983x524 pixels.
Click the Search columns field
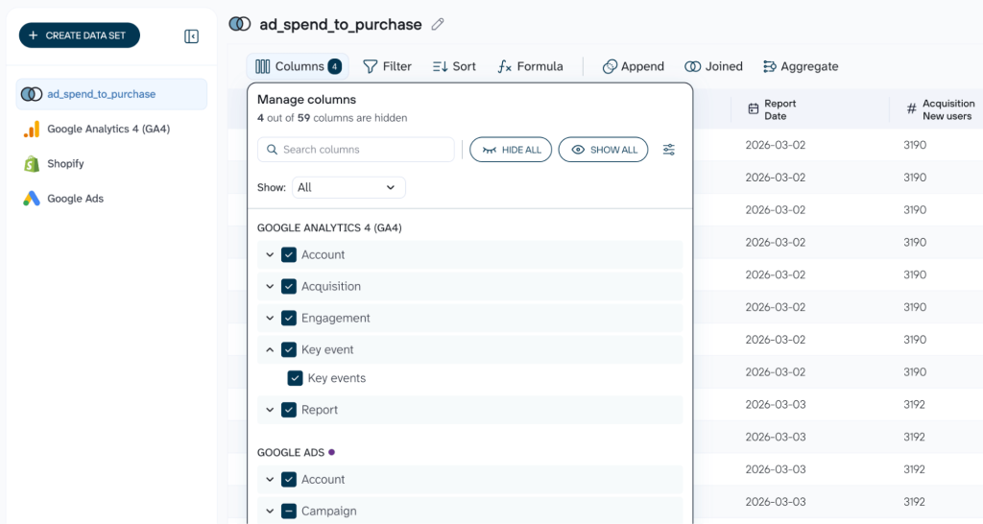point(356,150)
